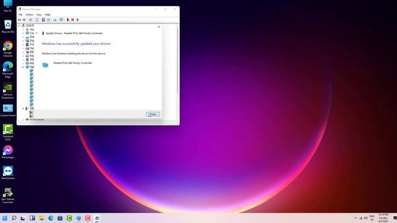The width and height of the screenshot is (397, 223).
Task: Open Widgets from the taskbar
Action: click(x=32, y=218)
